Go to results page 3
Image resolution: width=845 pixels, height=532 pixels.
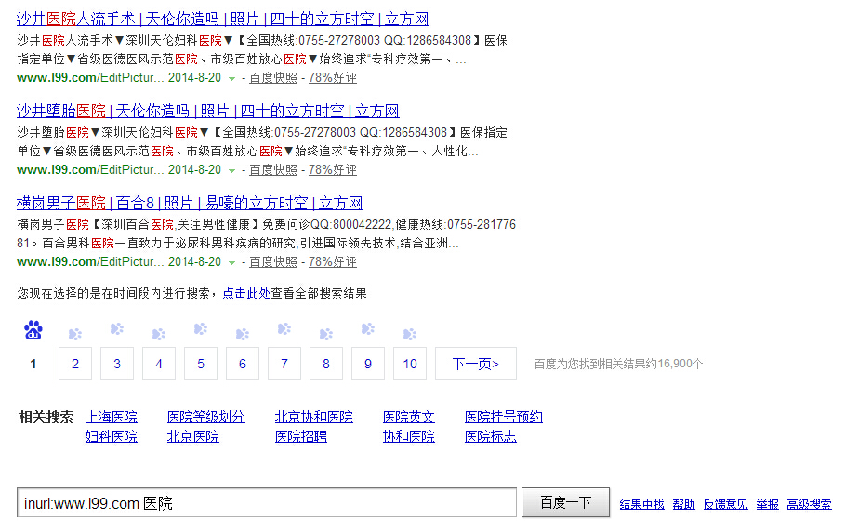pos(117,364)
